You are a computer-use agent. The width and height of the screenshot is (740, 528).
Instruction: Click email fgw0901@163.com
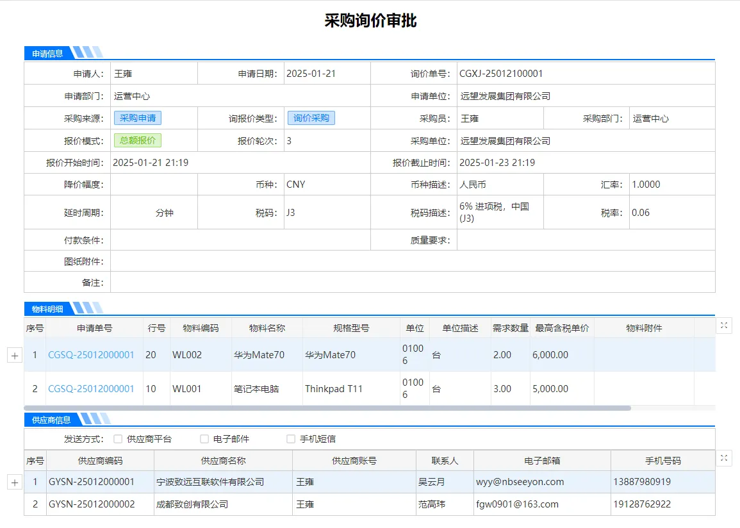(517, 504)
